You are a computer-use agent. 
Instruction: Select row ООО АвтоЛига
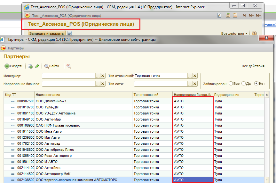(134, 168)
